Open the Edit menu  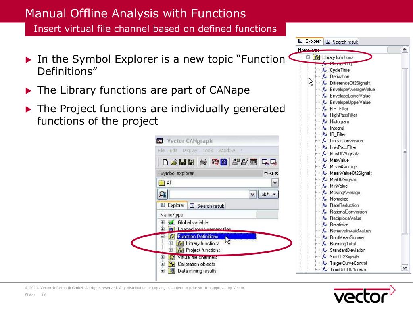pos(173,150)
